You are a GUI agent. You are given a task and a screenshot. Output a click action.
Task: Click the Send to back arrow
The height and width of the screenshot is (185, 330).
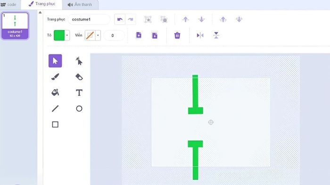[x=239, y=19]
